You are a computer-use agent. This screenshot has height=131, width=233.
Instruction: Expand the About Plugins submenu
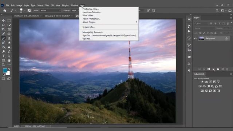[x=109, y=22]
